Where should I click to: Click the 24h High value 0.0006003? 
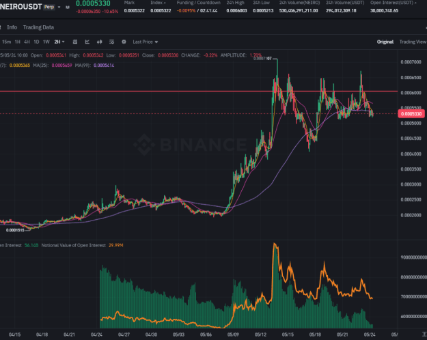[x=236, y=11]
